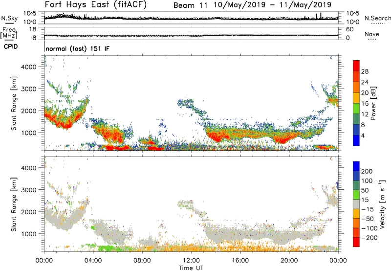Click the '12:00' time axis tick
391x271 pixels.
pos(191,261)
